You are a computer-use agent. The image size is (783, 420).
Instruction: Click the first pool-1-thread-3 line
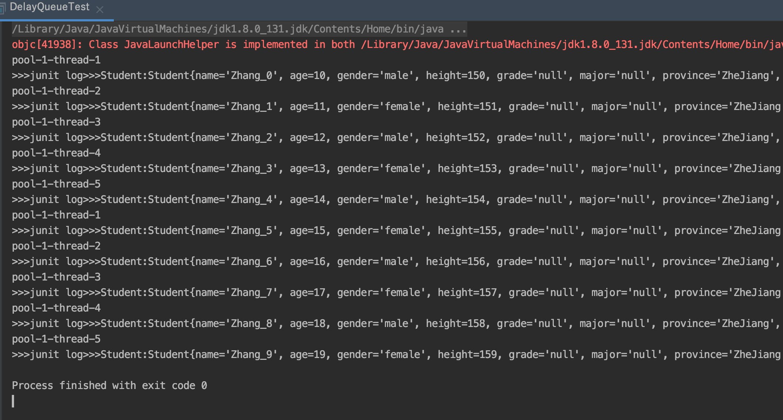click(56, 122)
